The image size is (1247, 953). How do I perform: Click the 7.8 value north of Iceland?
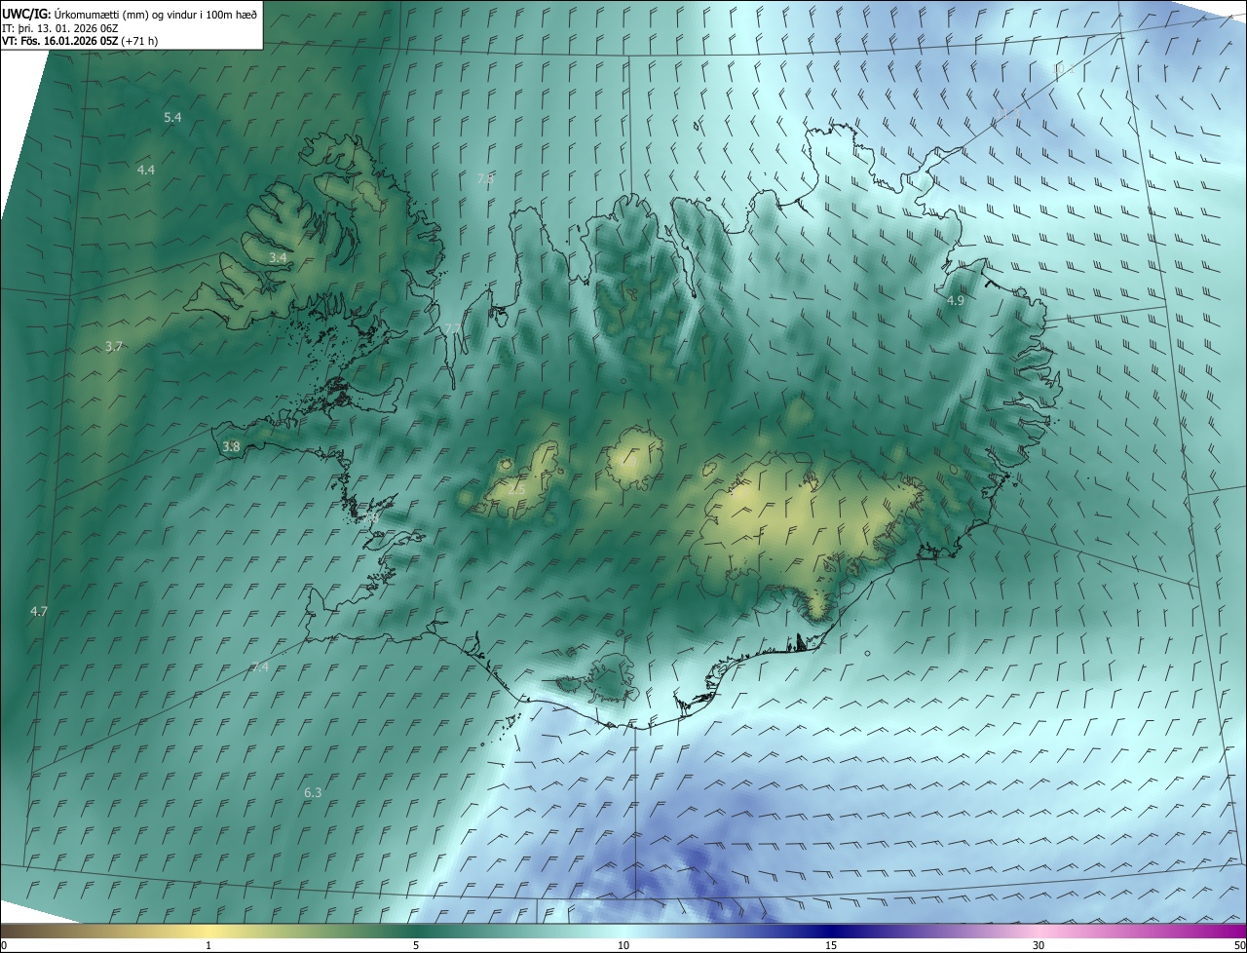coord(485,179)
